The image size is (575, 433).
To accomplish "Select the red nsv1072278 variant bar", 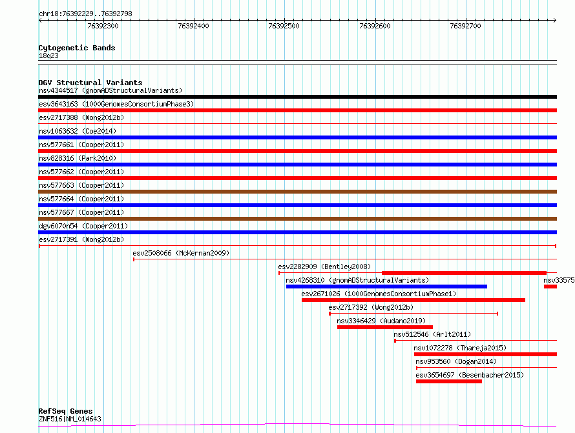I will coord(486,354).
